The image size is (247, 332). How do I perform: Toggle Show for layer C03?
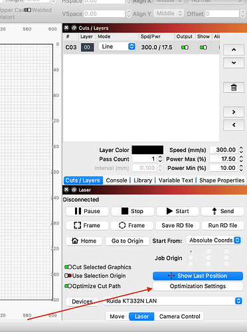point(203,47)
